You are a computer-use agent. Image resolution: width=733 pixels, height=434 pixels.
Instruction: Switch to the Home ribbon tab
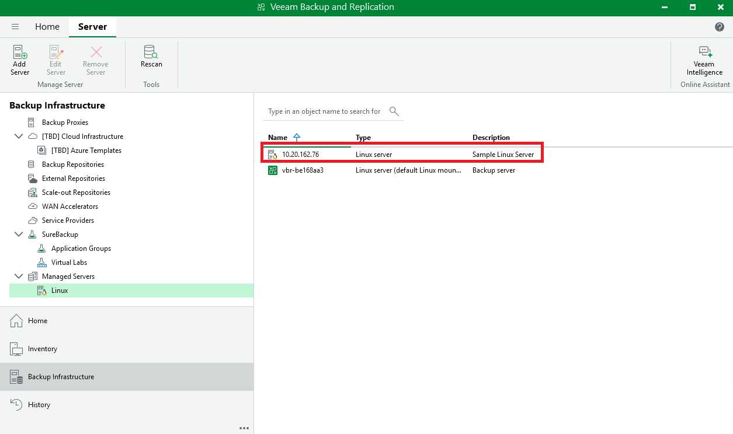tap(47, 27)
